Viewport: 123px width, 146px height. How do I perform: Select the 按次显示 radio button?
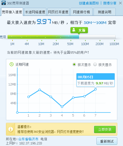(x=74, y=64)
